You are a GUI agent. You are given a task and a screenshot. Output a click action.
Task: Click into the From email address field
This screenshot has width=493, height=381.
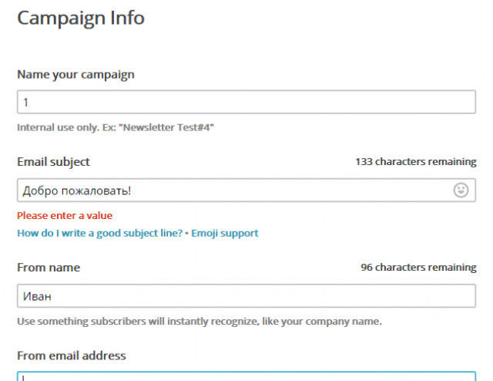coord(246,376)
